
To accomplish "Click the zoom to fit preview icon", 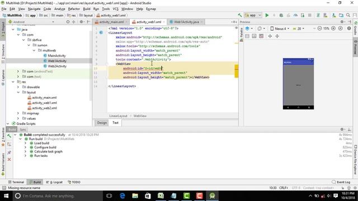I will (x=341, y=28).
